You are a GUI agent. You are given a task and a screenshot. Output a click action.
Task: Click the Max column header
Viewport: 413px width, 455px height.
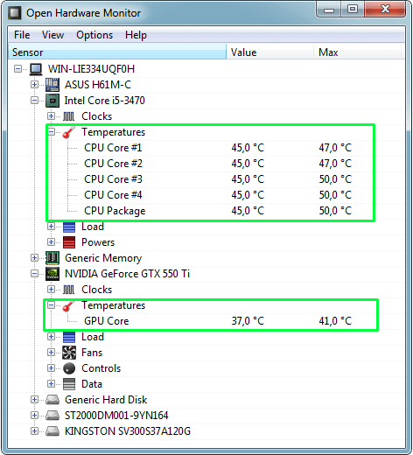(357, 52)
